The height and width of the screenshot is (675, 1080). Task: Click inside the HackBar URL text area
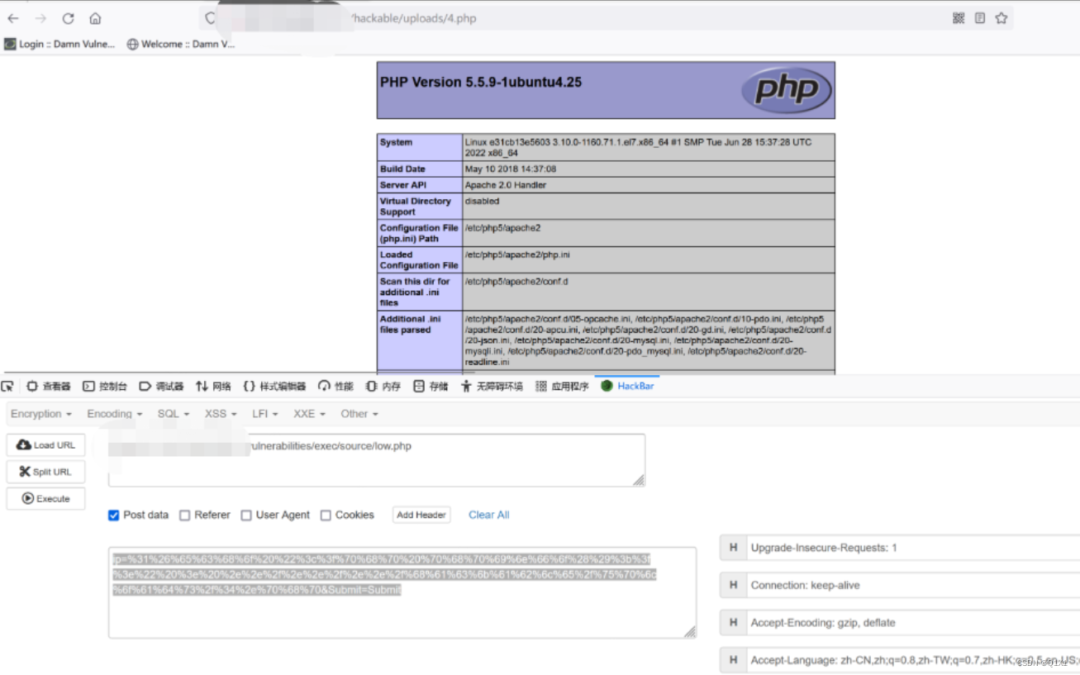pyautogui.click(x=377, y=460)
